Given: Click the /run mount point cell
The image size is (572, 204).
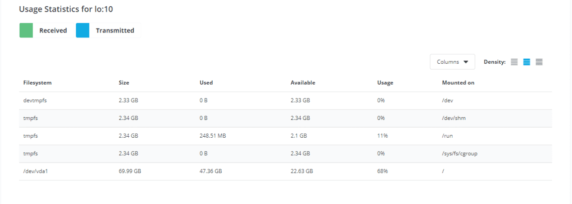Looking at the screenshot, I should click(x=447, y=136).
